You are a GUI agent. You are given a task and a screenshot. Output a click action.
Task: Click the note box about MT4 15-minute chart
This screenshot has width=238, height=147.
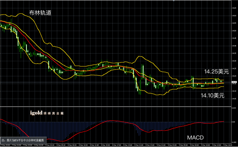pyautogui.click(x=23, y=140)
